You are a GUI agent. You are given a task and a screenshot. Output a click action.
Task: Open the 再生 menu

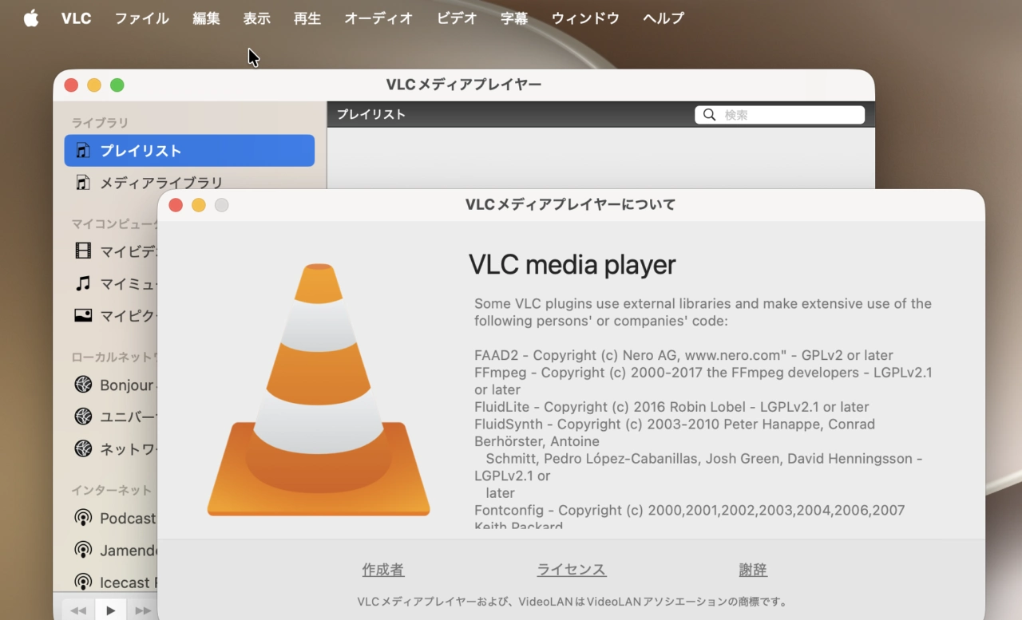307,18
